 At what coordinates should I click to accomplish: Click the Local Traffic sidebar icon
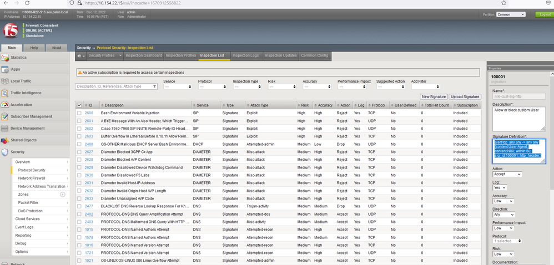coord(6,81)
